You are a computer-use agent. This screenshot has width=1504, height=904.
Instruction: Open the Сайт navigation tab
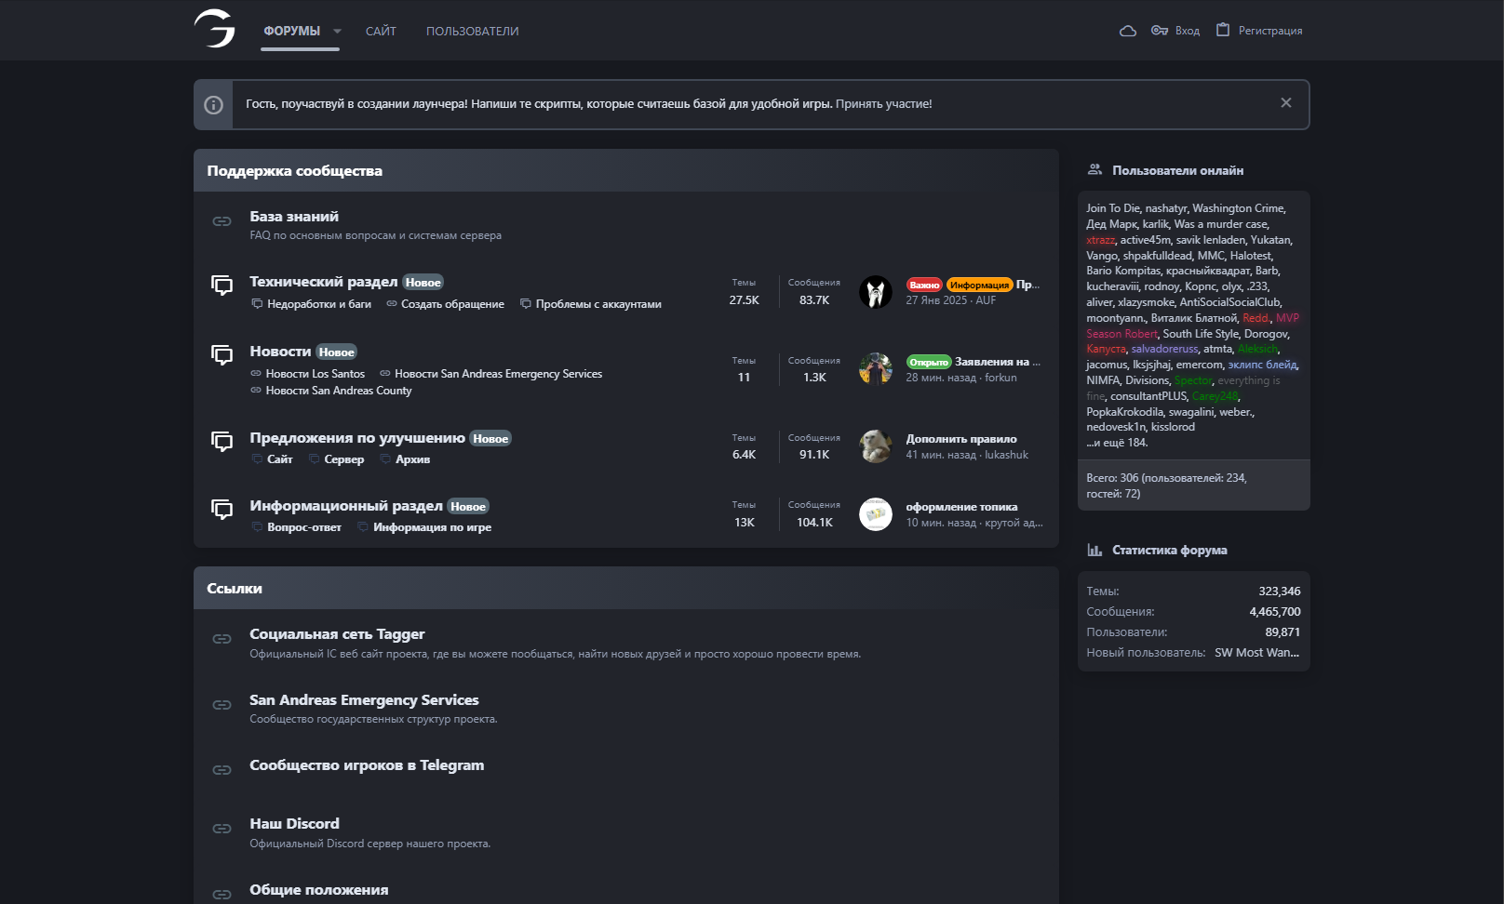point(381,32)
